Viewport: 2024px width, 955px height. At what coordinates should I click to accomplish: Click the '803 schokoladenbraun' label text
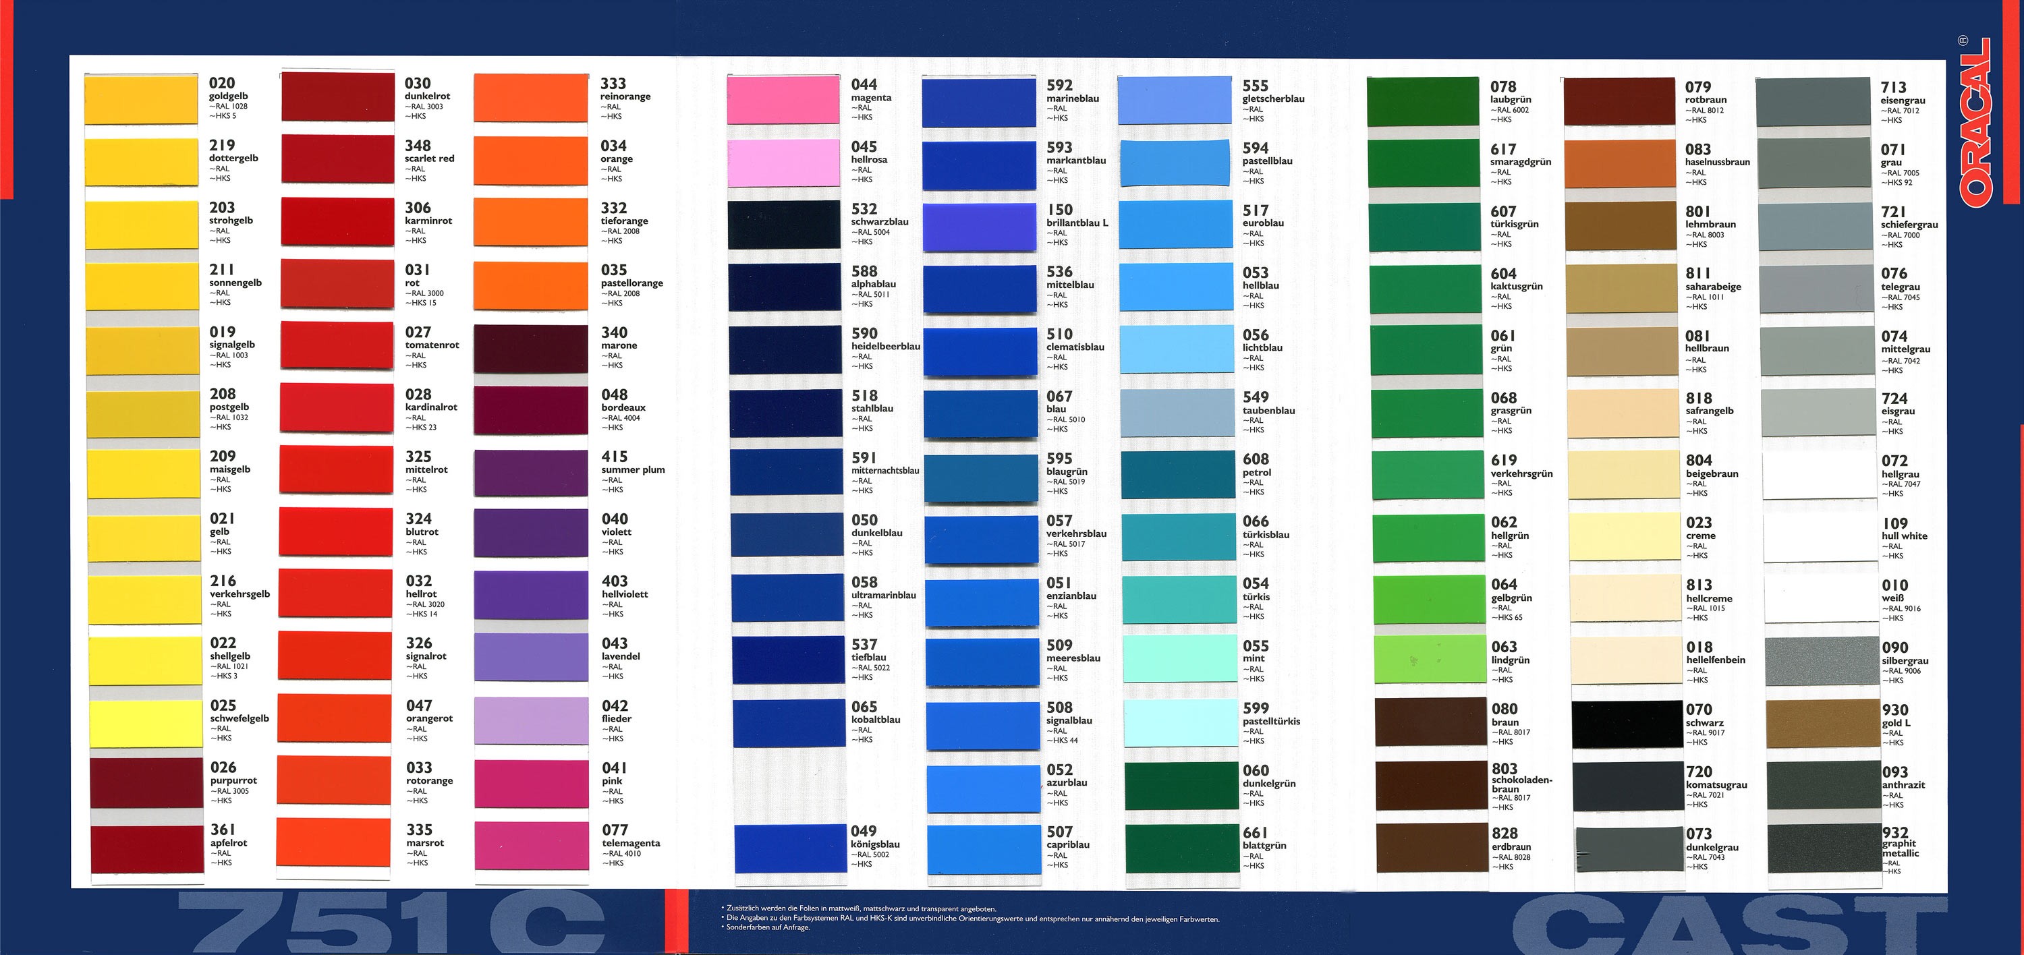coord(1522,779)
